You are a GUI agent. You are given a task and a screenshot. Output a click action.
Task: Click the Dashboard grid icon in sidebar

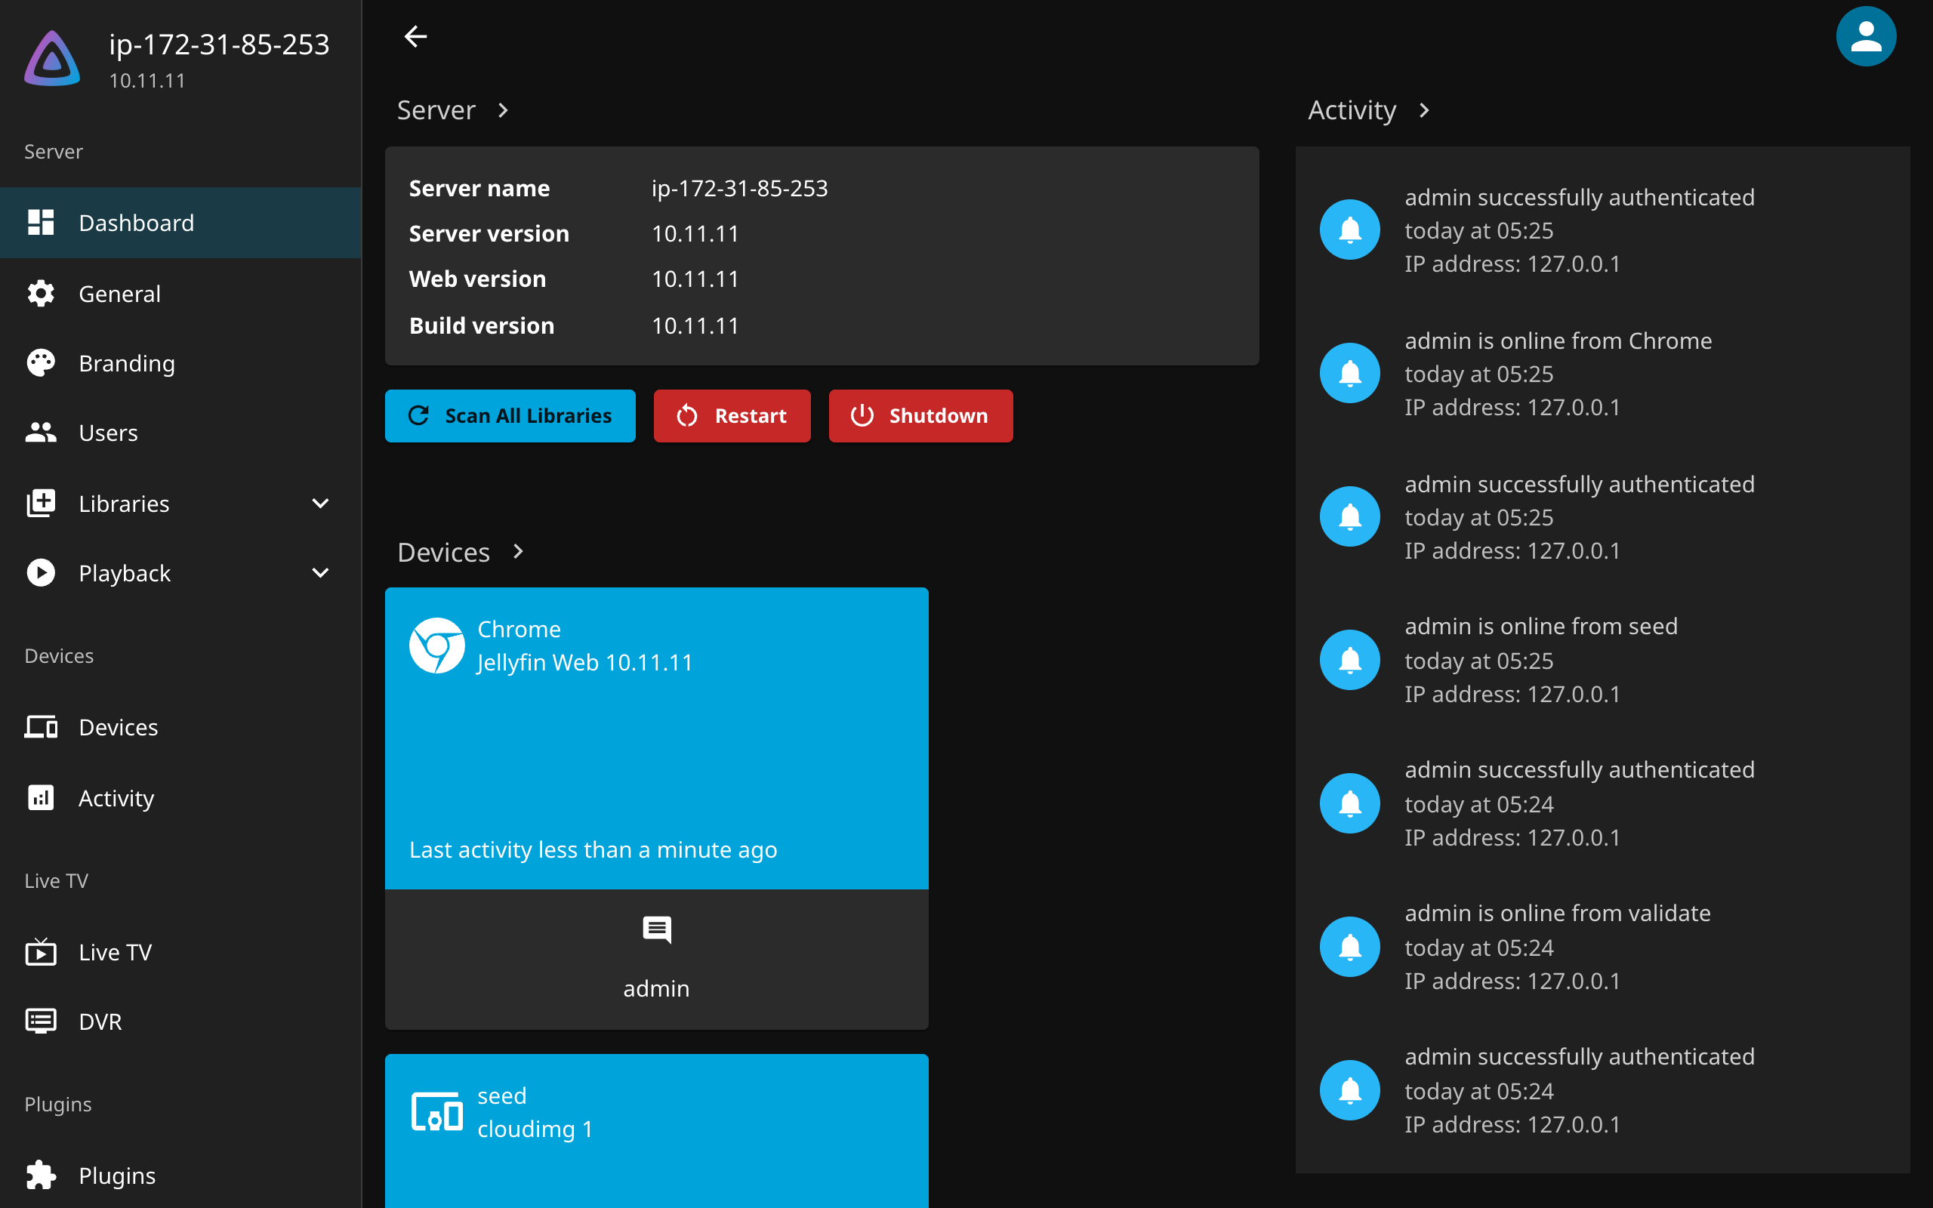(41, 222)
